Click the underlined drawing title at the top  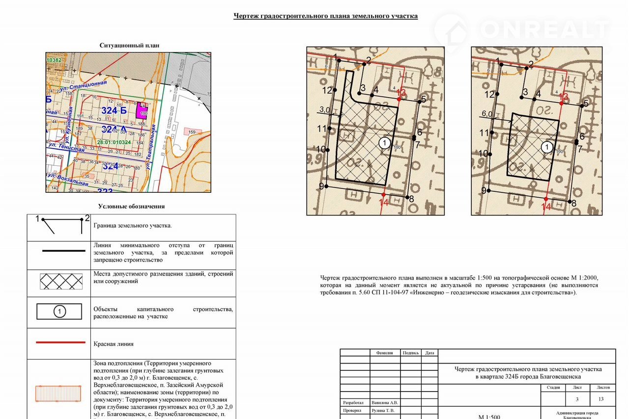pyautogui.click(x=325, y=16)
